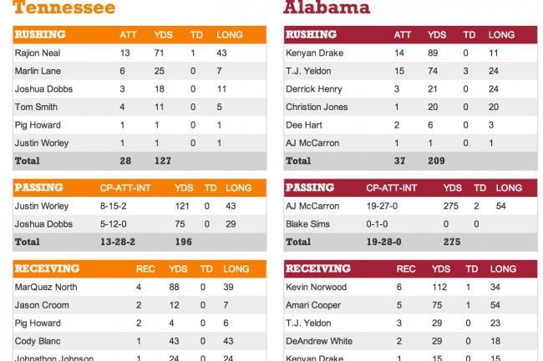Click Kenyan Drake in Alabama rushing

point(314,53)
